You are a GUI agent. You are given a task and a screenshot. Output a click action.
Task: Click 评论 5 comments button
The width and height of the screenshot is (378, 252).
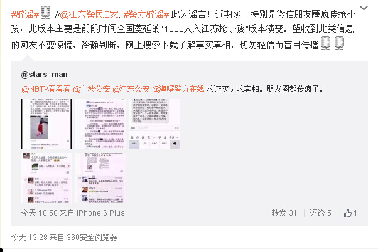coord(320,213)
